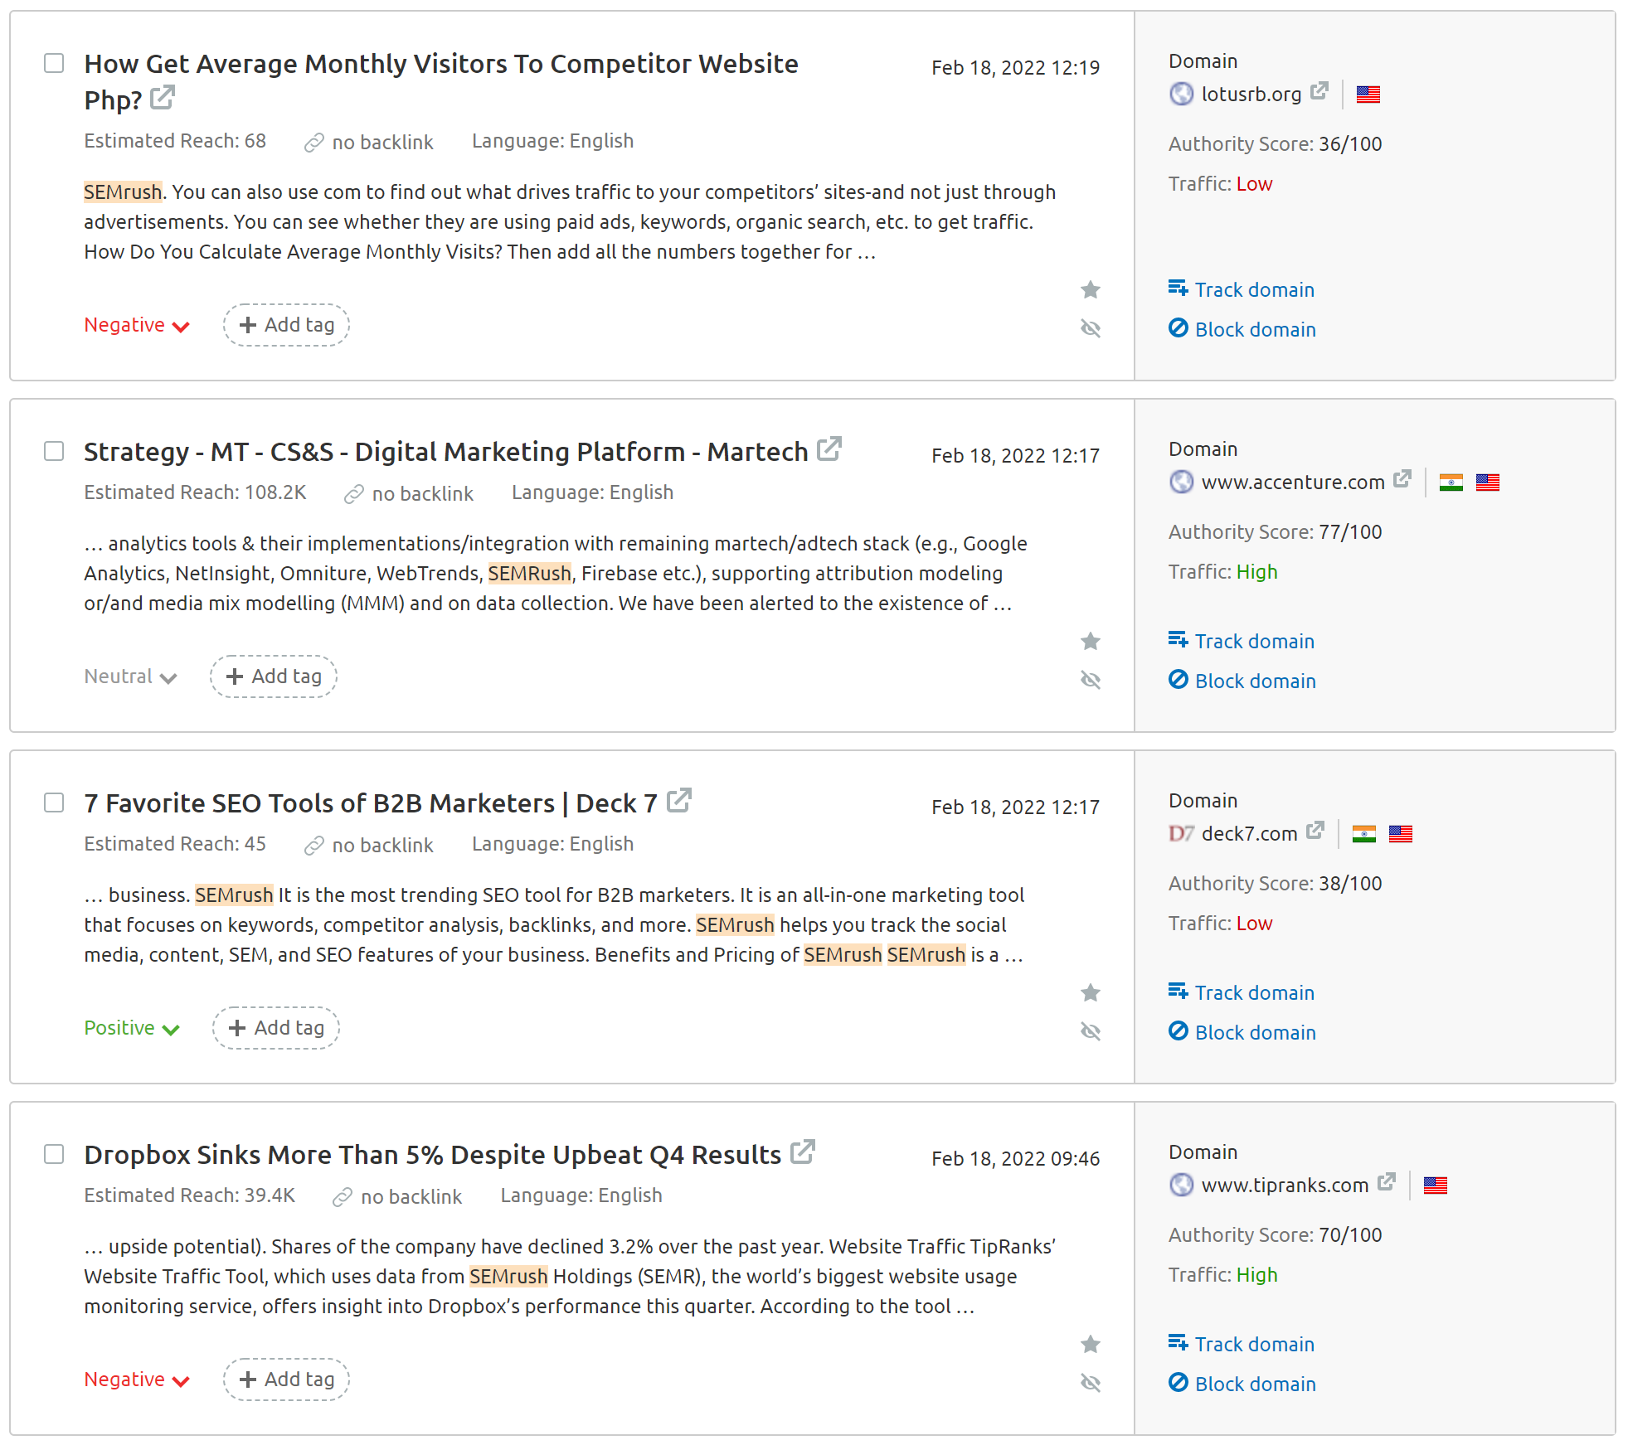Select checkbox for '7 Favorite SEO Tools' mention
The height and width of the screenshot is (1445, 1628).
tap(54, 803)
